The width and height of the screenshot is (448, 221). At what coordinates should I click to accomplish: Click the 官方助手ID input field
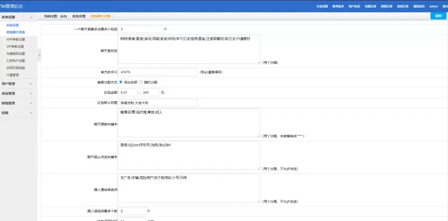coord(158,72)
